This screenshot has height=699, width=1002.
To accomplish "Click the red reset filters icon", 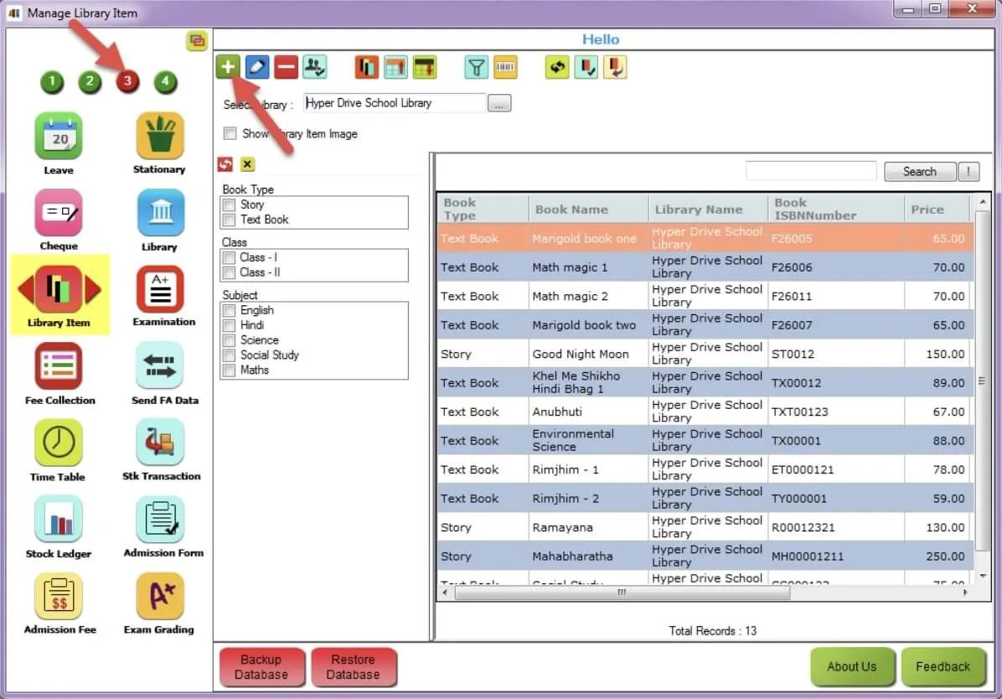I will coord(225,164).
